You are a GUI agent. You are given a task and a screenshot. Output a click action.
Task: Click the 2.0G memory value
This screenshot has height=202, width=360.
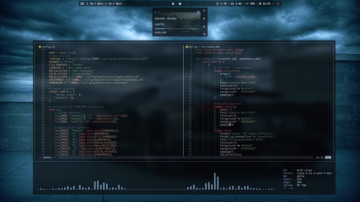coord(238,4)
